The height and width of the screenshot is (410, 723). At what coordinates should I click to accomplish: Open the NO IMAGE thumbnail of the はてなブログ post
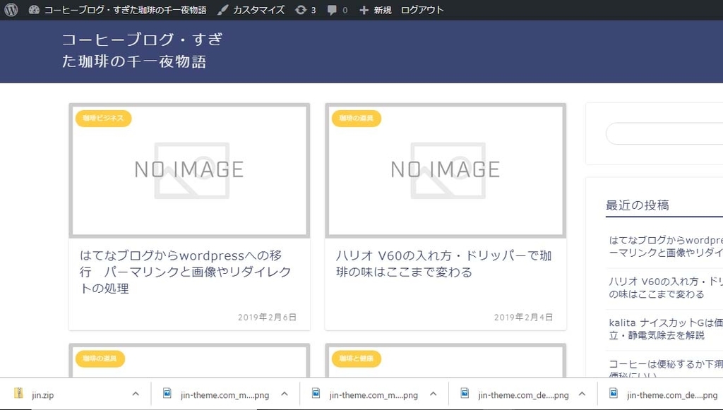pyautogui.click(x=189, y=171)
